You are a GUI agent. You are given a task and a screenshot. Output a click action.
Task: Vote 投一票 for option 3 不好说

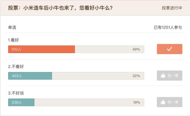coord(170,102)
